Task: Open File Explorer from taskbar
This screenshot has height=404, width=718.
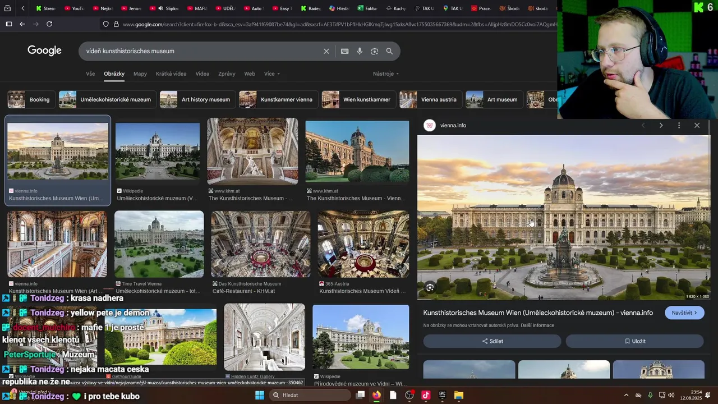Action: tap(458, 395)
